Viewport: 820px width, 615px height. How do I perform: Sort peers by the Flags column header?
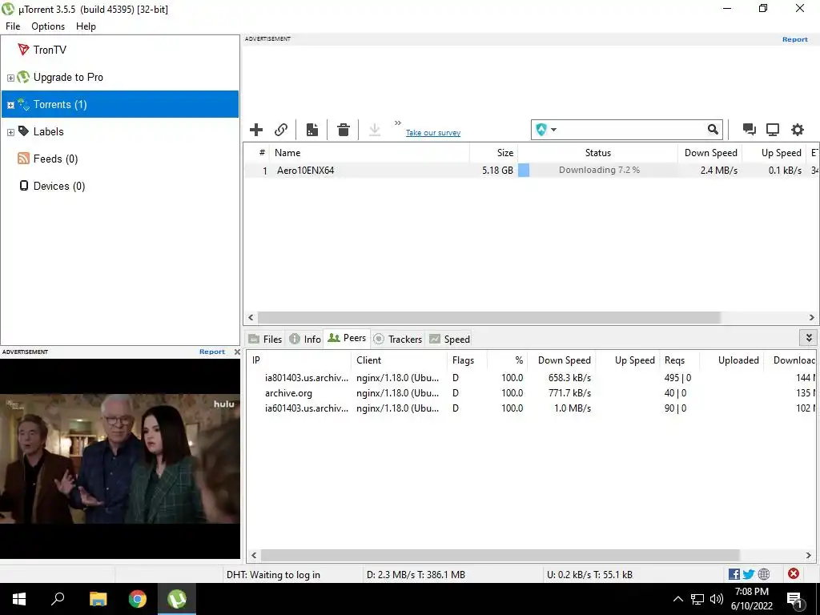467,360
